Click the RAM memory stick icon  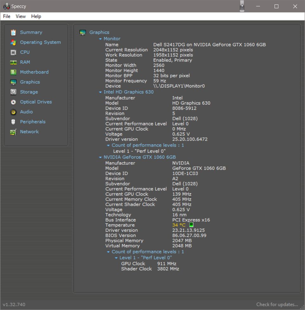13,62
